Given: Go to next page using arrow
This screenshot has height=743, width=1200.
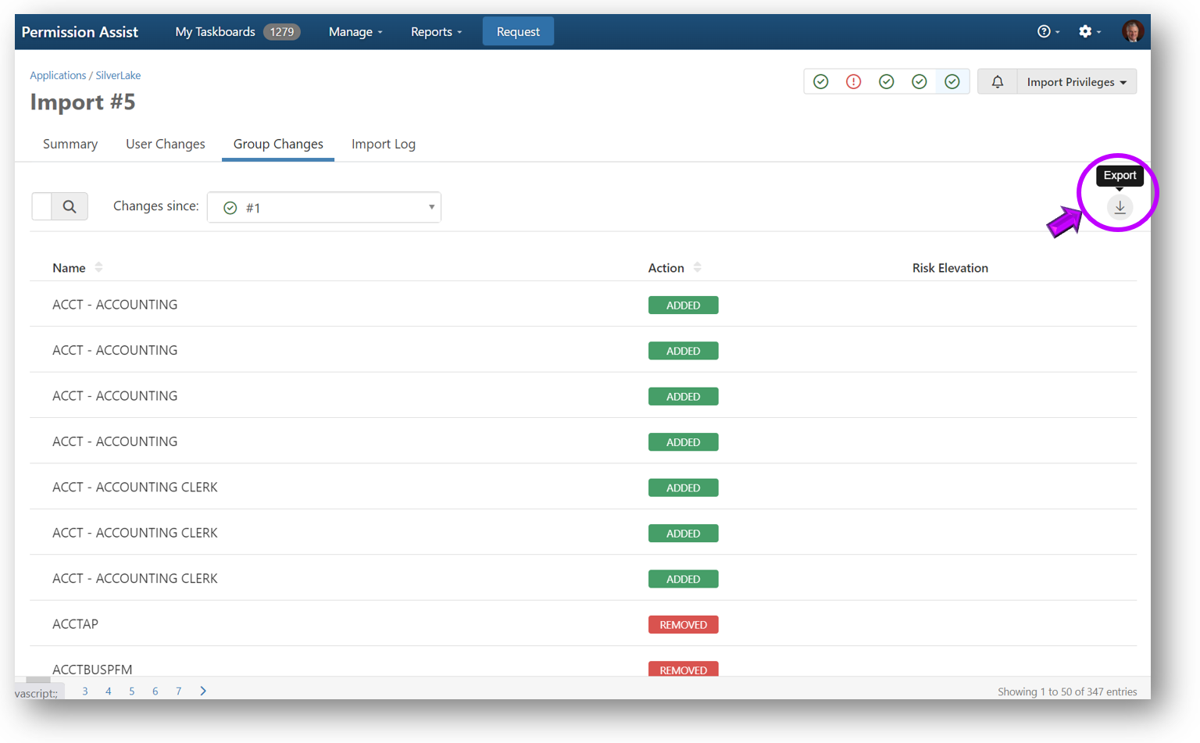Looking at the screenshot, I should click(x=203, y=691).
